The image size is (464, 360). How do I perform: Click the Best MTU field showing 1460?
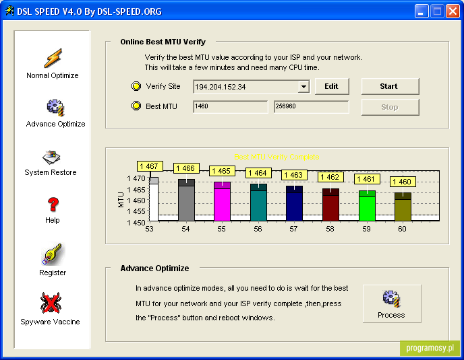tap(230, 106)
